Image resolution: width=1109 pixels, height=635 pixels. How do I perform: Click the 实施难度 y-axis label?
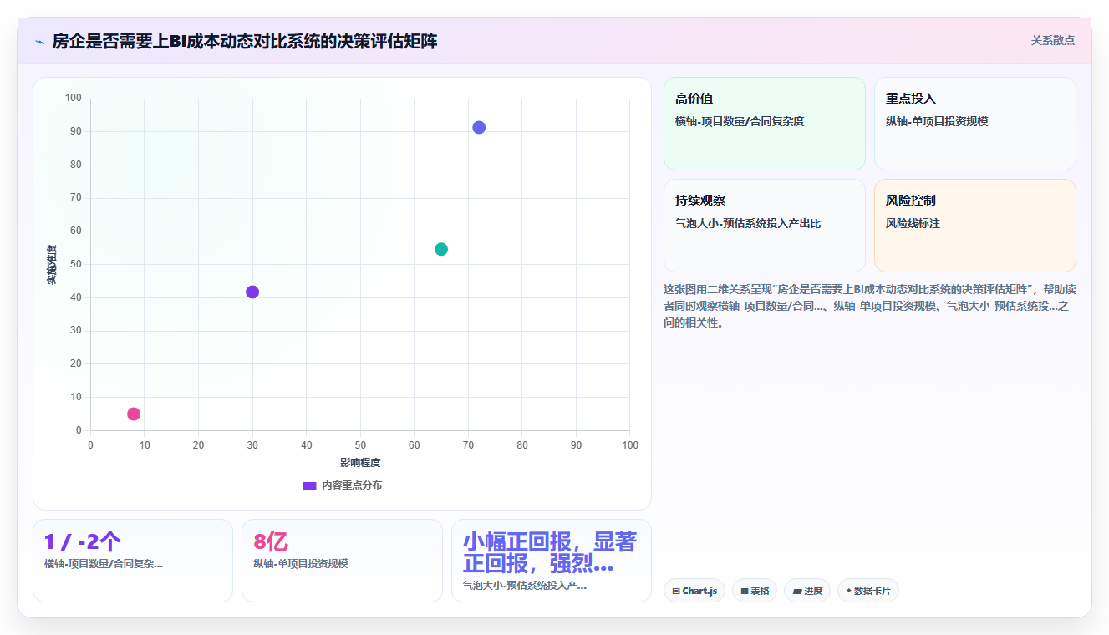point(51,265)
